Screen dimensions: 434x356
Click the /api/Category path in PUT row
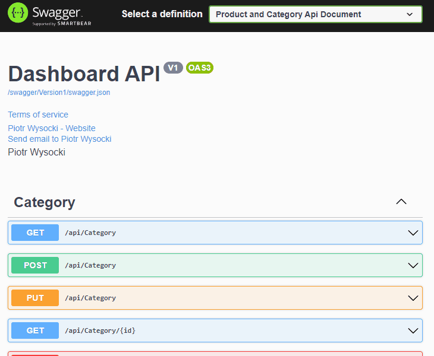[90, 298]
